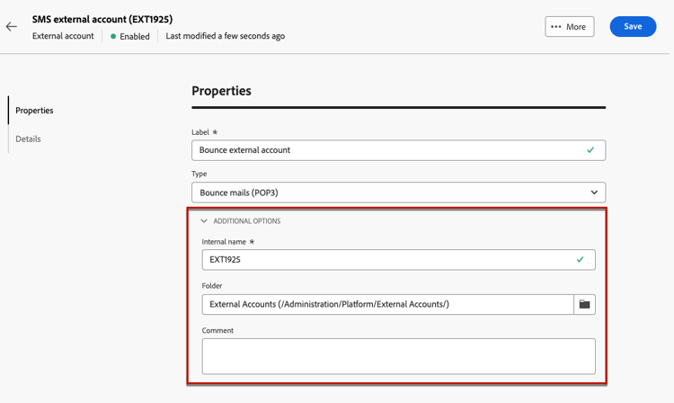
Task: Click into the Comment text area
Action: coord(398,356)
